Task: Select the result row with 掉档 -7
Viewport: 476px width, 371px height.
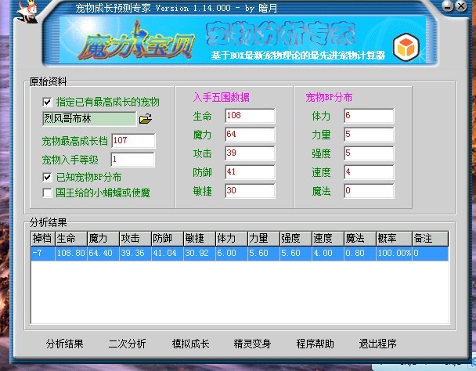Action: point(235,254)
